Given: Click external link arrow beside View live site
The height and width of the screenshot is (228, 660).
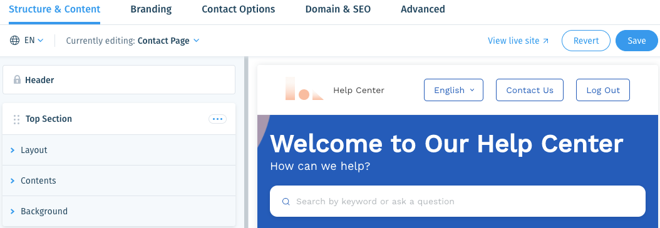Looking at the screenshot, I should (546, 41).
